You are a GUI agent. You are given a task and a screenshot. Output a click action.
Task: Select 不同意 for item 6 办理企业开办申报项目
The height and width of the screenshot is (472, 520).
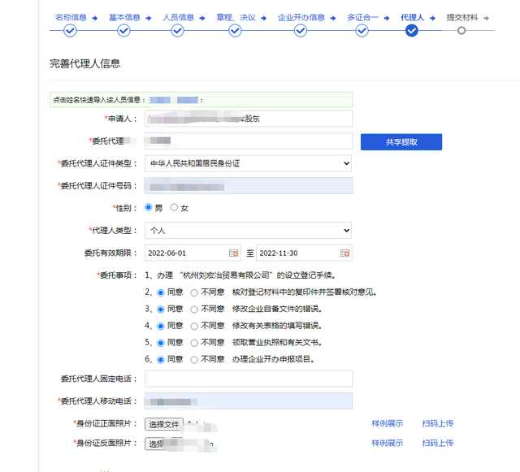[194, 359]
